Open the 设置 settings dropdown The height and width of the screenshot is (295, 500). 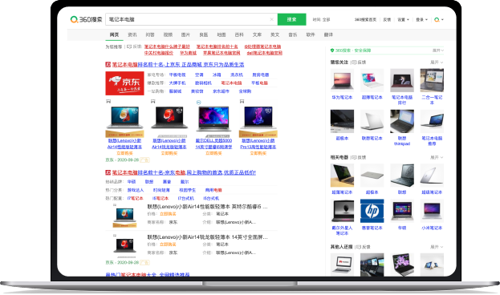403,20
